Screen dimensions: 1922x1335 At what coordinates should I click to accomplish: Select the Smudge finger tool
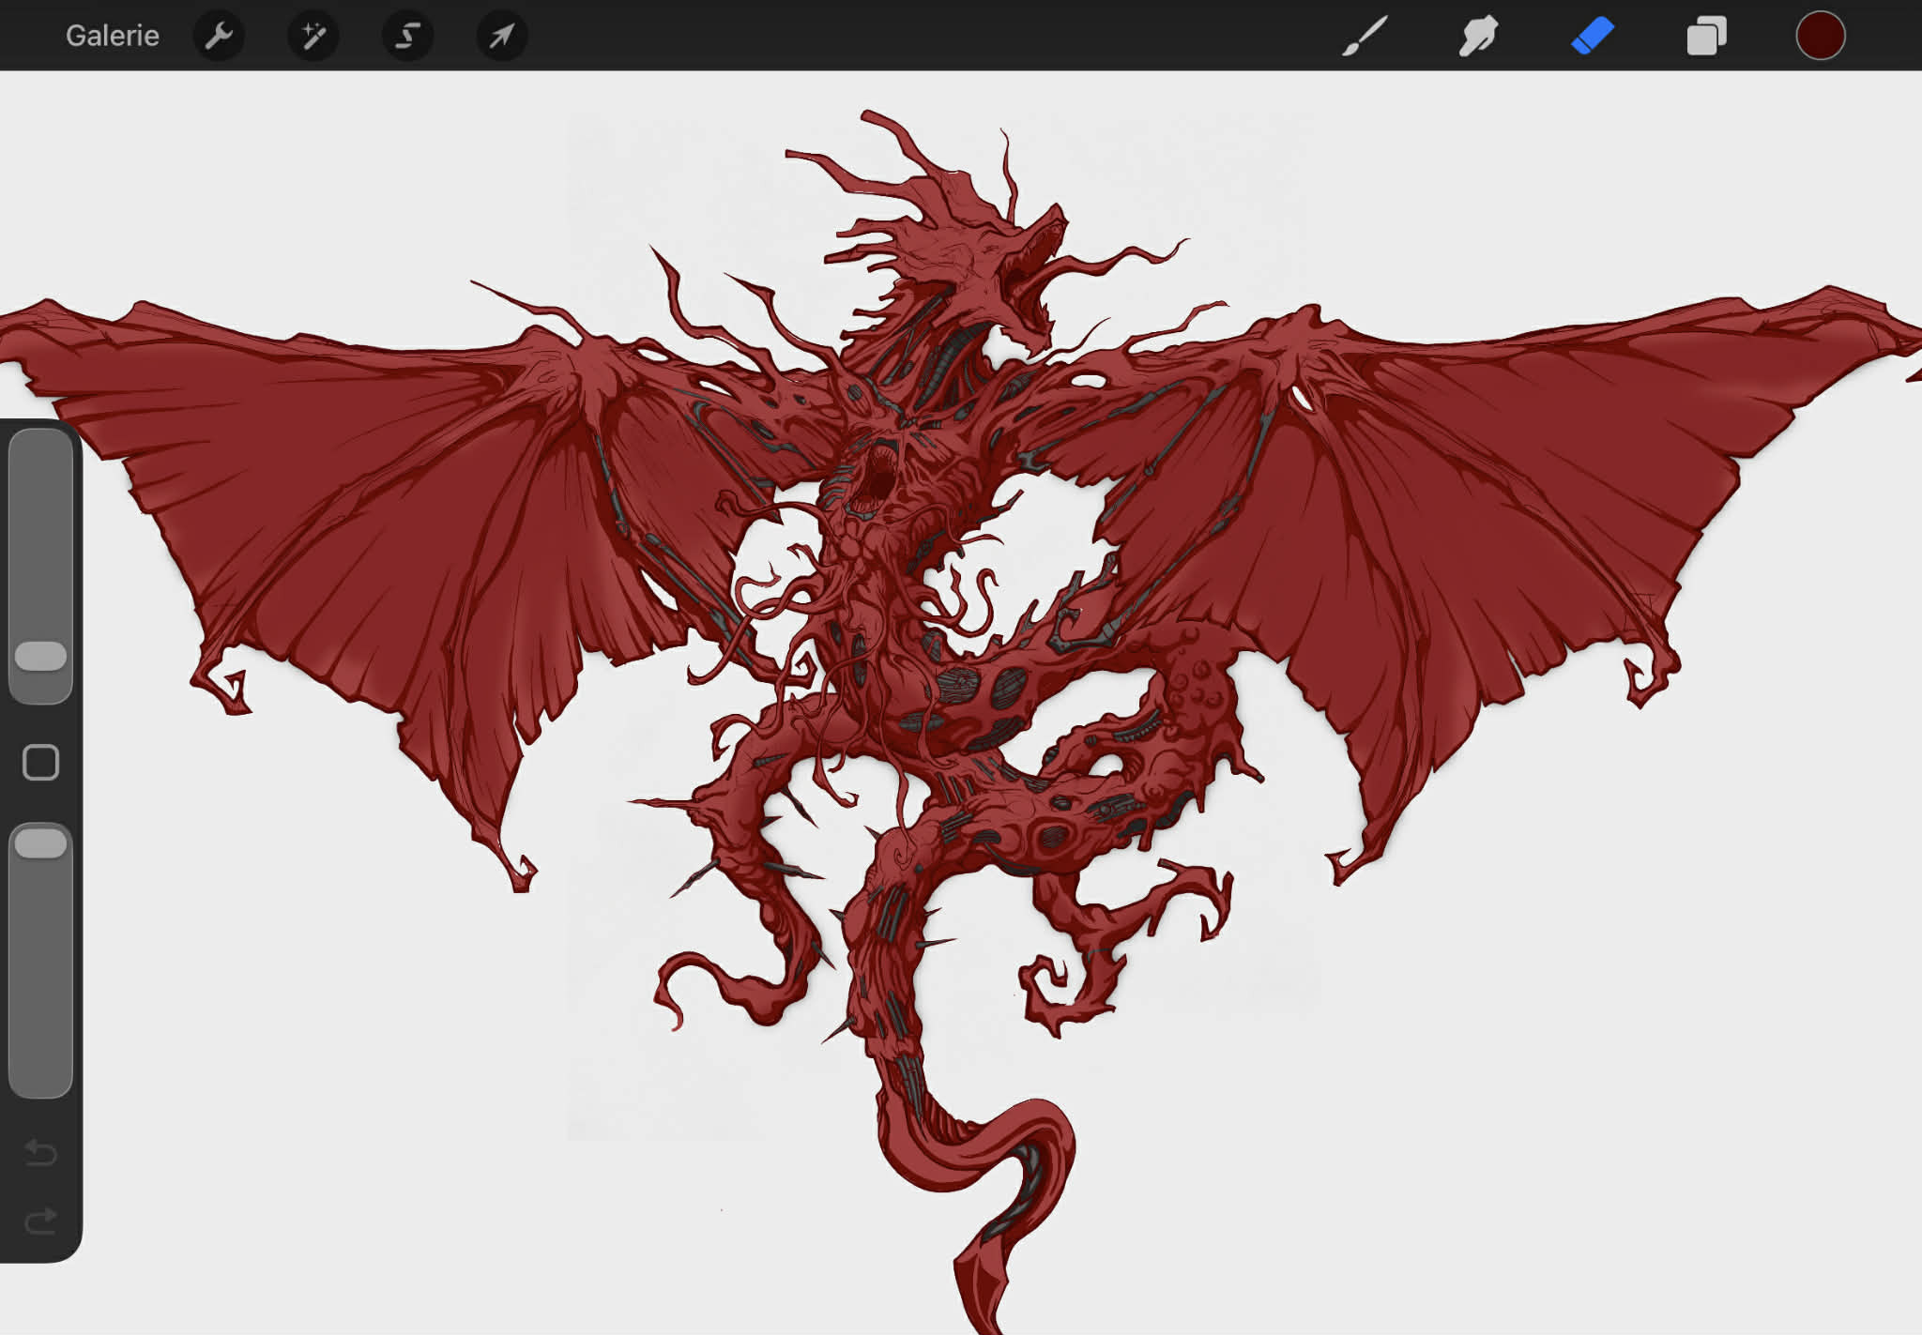click(1478, 37)
